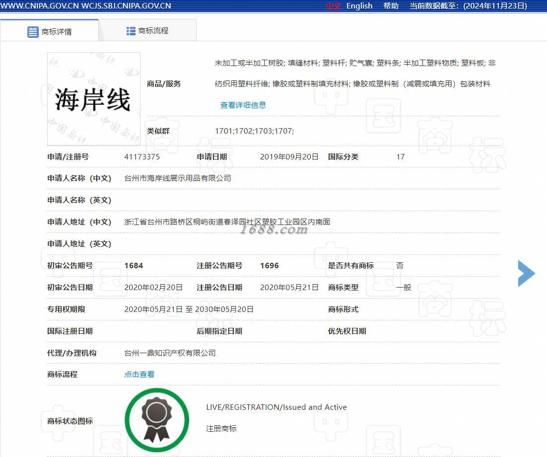This screenshot has height=457, width=547.
Task: Click the 优先权日期 label
Action: (347, 331)
